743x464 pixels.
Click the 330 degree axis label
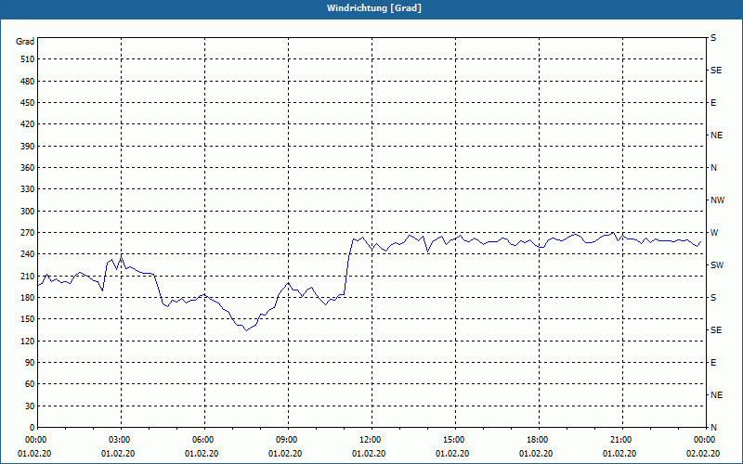[27, 189]
